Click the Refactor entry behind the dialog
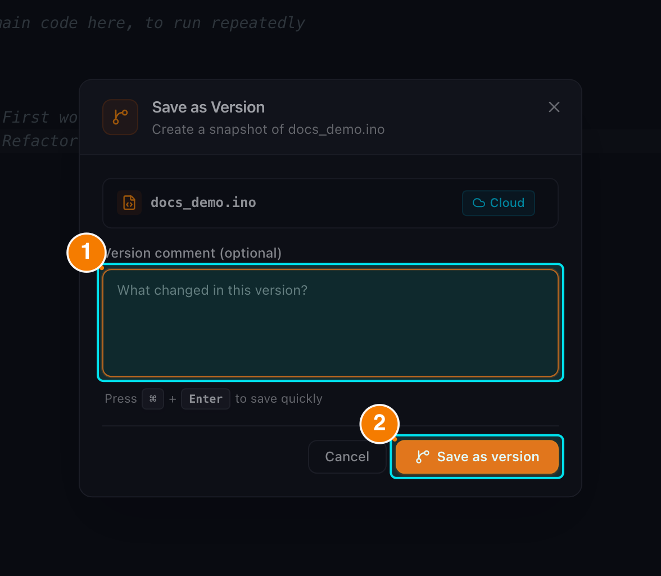 [x=39, y=141]
